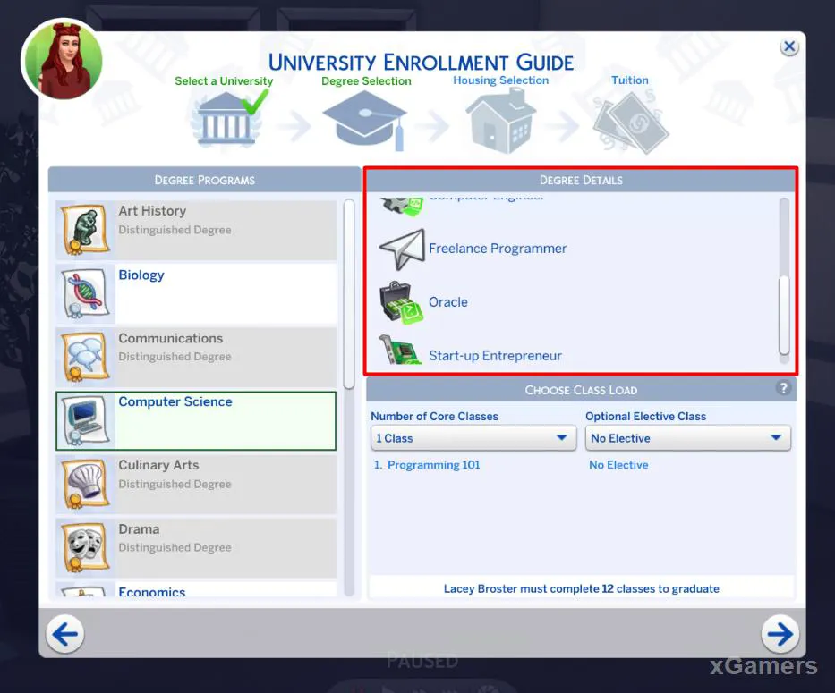
Task: Click the Programming 101 class entry
Action: [427, 465]
